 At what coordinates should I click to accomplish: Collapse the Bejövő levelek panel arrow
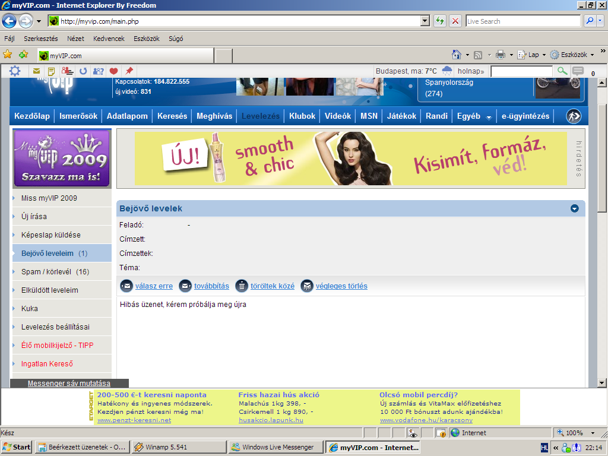click(x=574, y=208)
